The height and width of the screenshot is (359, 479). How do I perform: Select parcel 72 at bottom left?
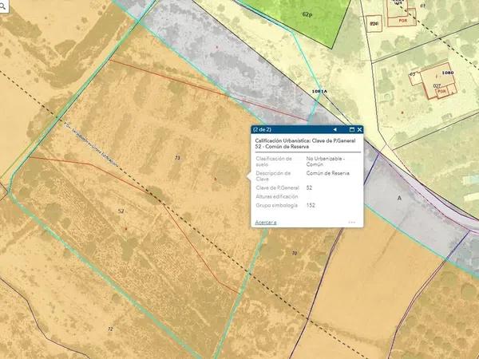coord(109,329)
